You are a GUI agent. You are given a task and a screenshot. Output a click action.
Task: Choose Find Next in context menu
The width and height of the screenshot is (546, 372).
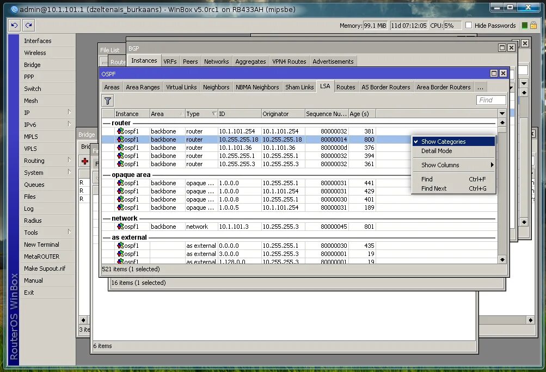coord(453,188)
